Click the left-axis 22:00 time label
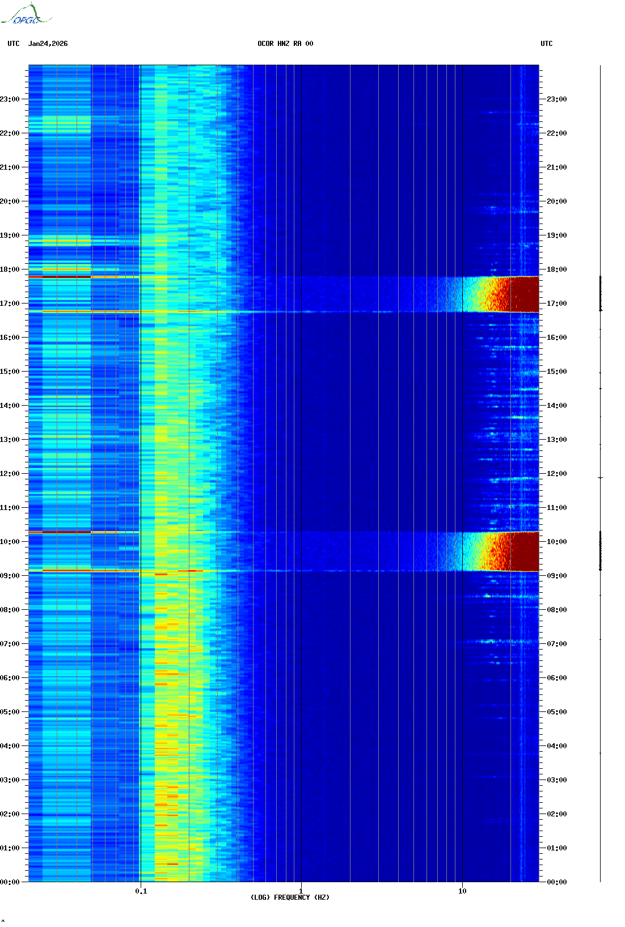The width and height of the screenshot is (625, 927). tap(10, 133)
